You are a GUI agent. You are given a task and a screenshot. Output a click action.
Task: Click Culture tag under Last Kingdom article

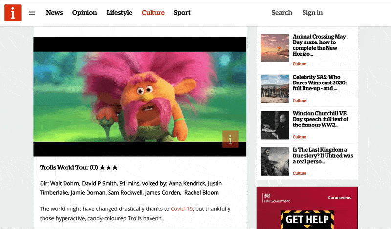(299, 173)
